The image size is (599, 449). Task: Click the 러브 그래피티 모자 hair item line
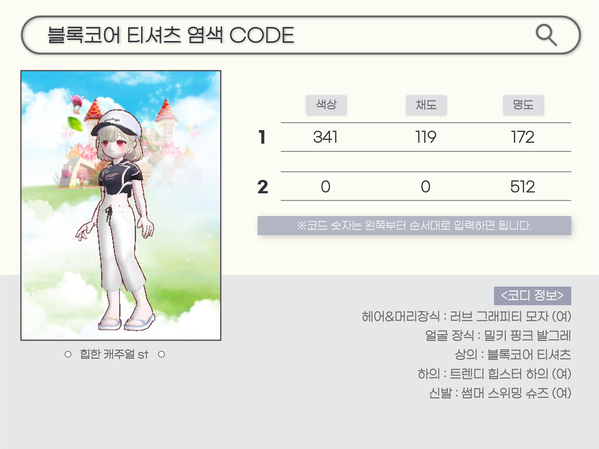pyautogui.click(x=466, y=317)
